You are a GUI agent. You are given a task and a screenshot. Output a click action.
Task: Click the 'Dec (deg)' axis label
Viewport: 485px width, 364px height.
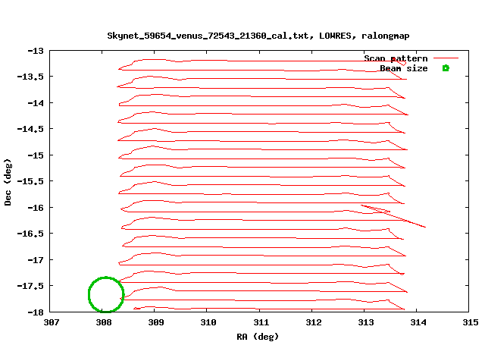tap(8, 182)
